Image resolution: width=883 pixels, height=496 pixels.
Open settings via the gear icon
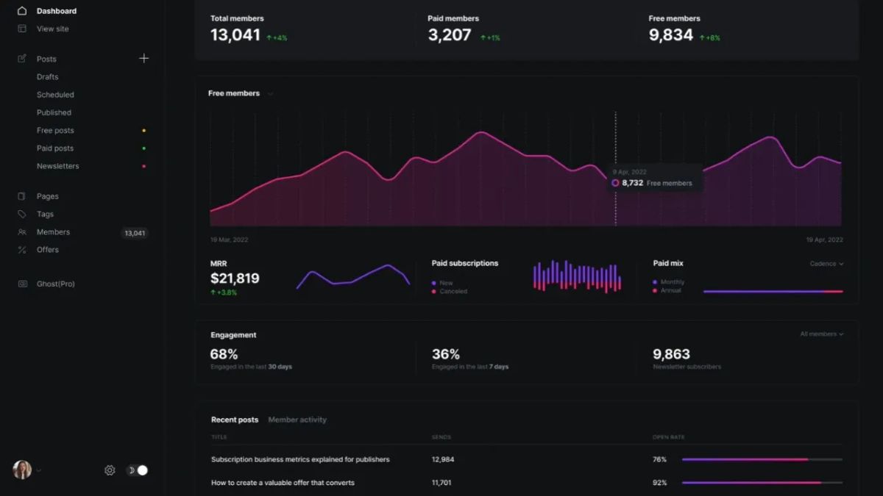point(110,470)
